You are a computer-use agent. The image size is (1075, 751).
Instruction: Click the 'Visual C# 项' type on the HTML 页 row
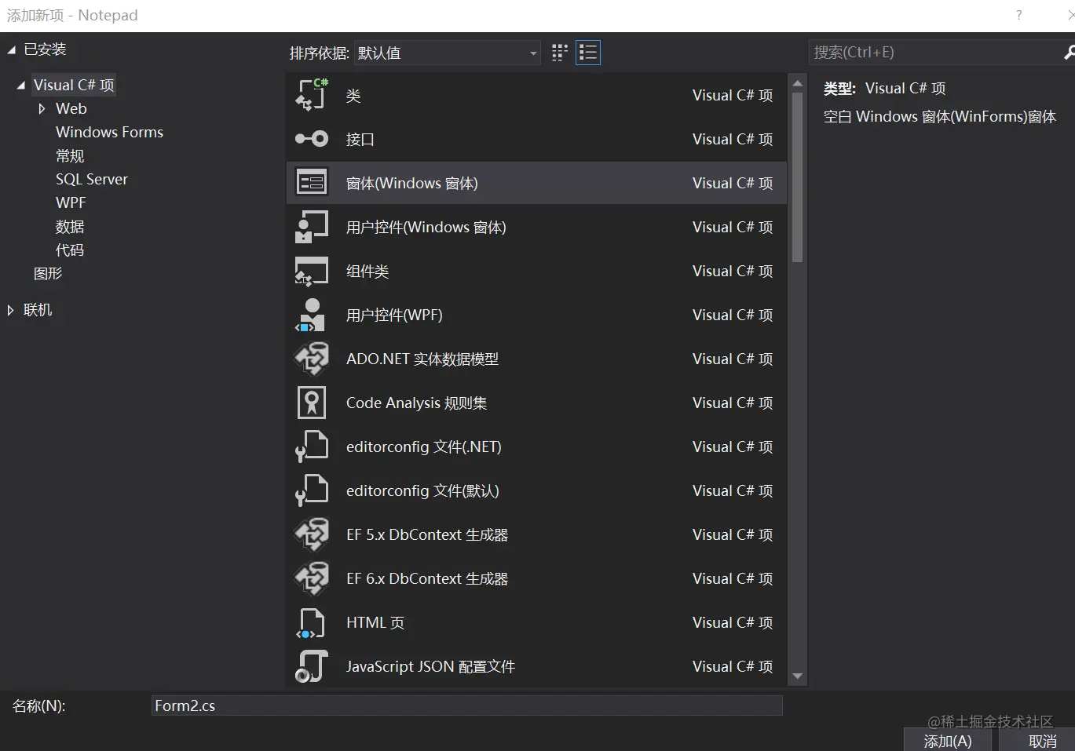coord(733,623)
